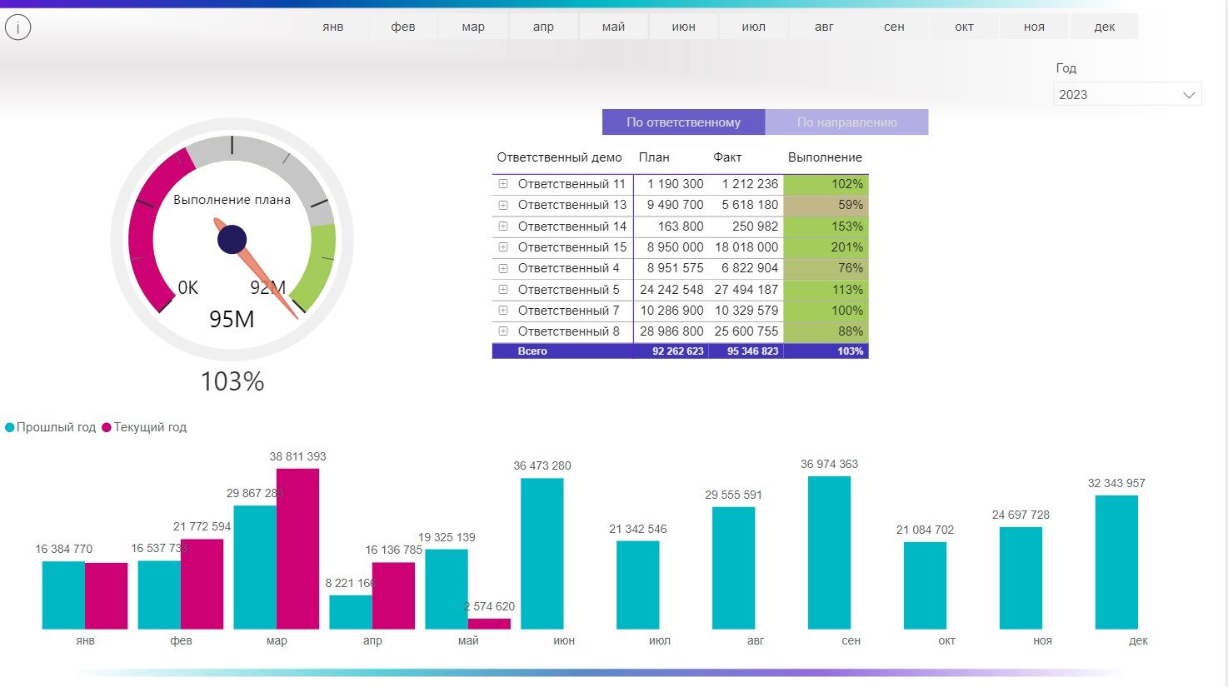Screen dimensions: 1228x687
Task: Click the total fact 95 346 823
Action: (752, 351)
